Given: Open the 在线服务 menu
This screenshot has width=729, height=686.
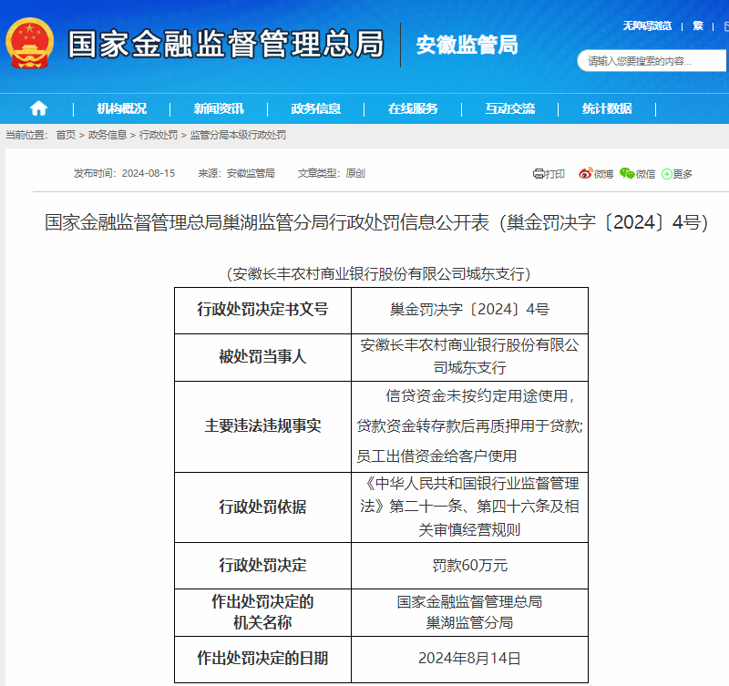Looking at the screenshot, I should click(x=413, y=108).
